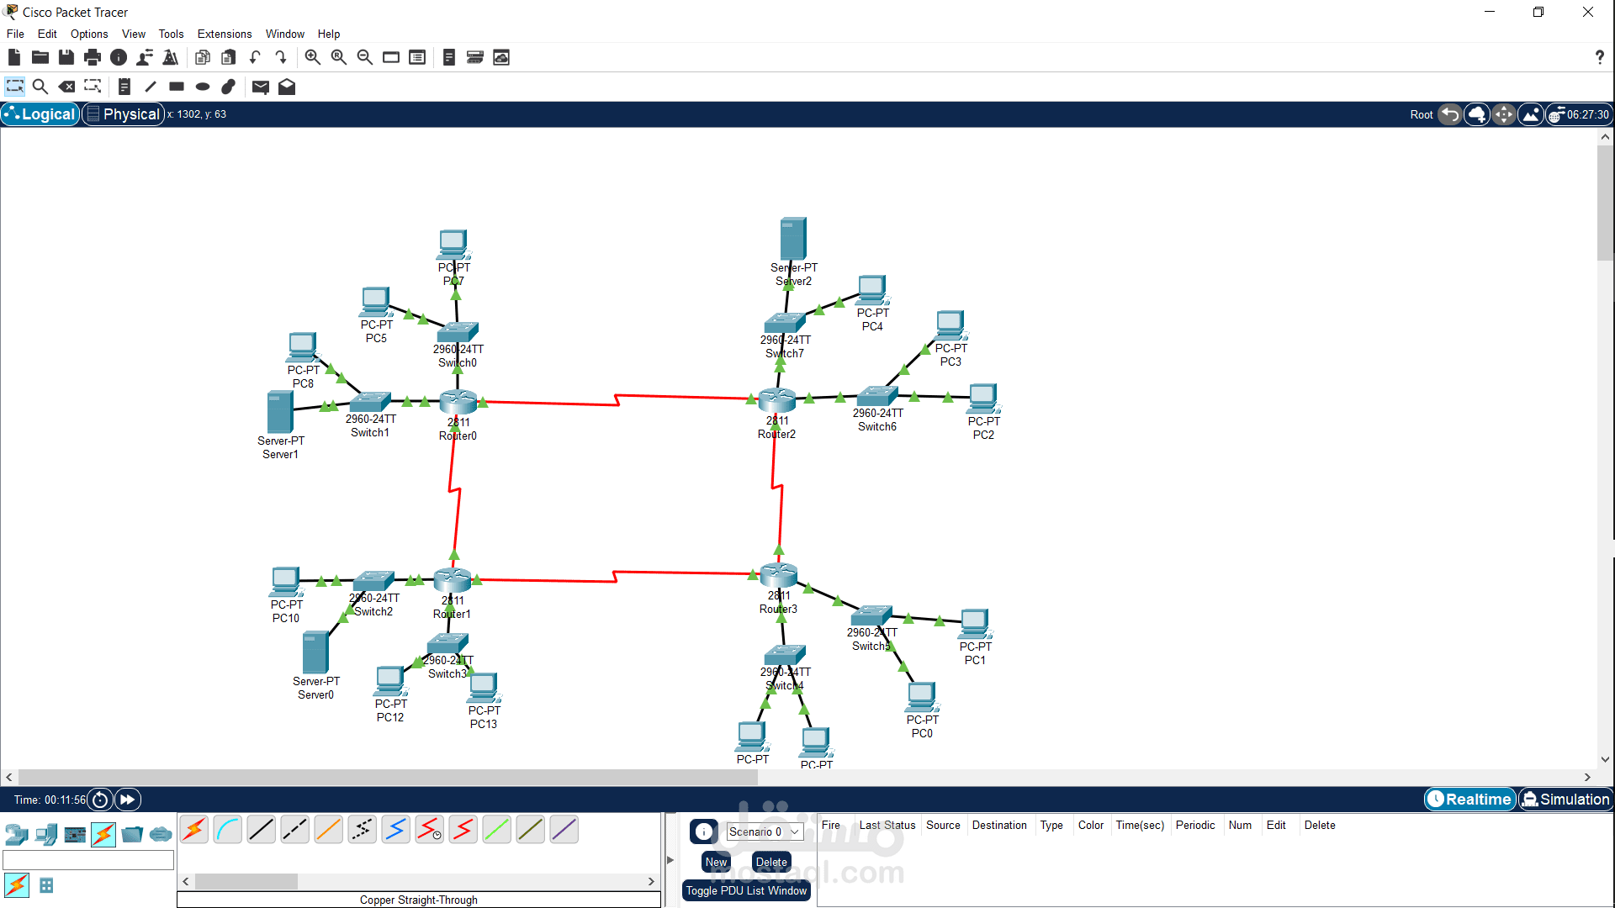Copy selection using the Copy icon
This screenshot has height=908, width=1615.
203,57
